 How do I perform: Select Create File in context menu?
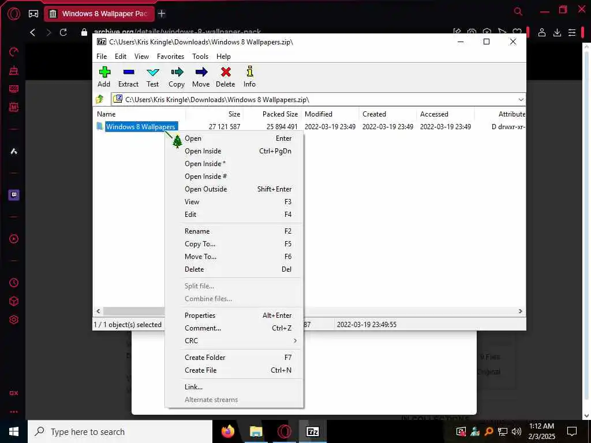pyautogui.click(x=234, y=370)
